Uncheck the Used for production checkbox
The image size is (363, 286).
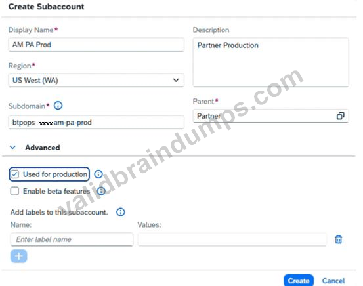point(14,174)
